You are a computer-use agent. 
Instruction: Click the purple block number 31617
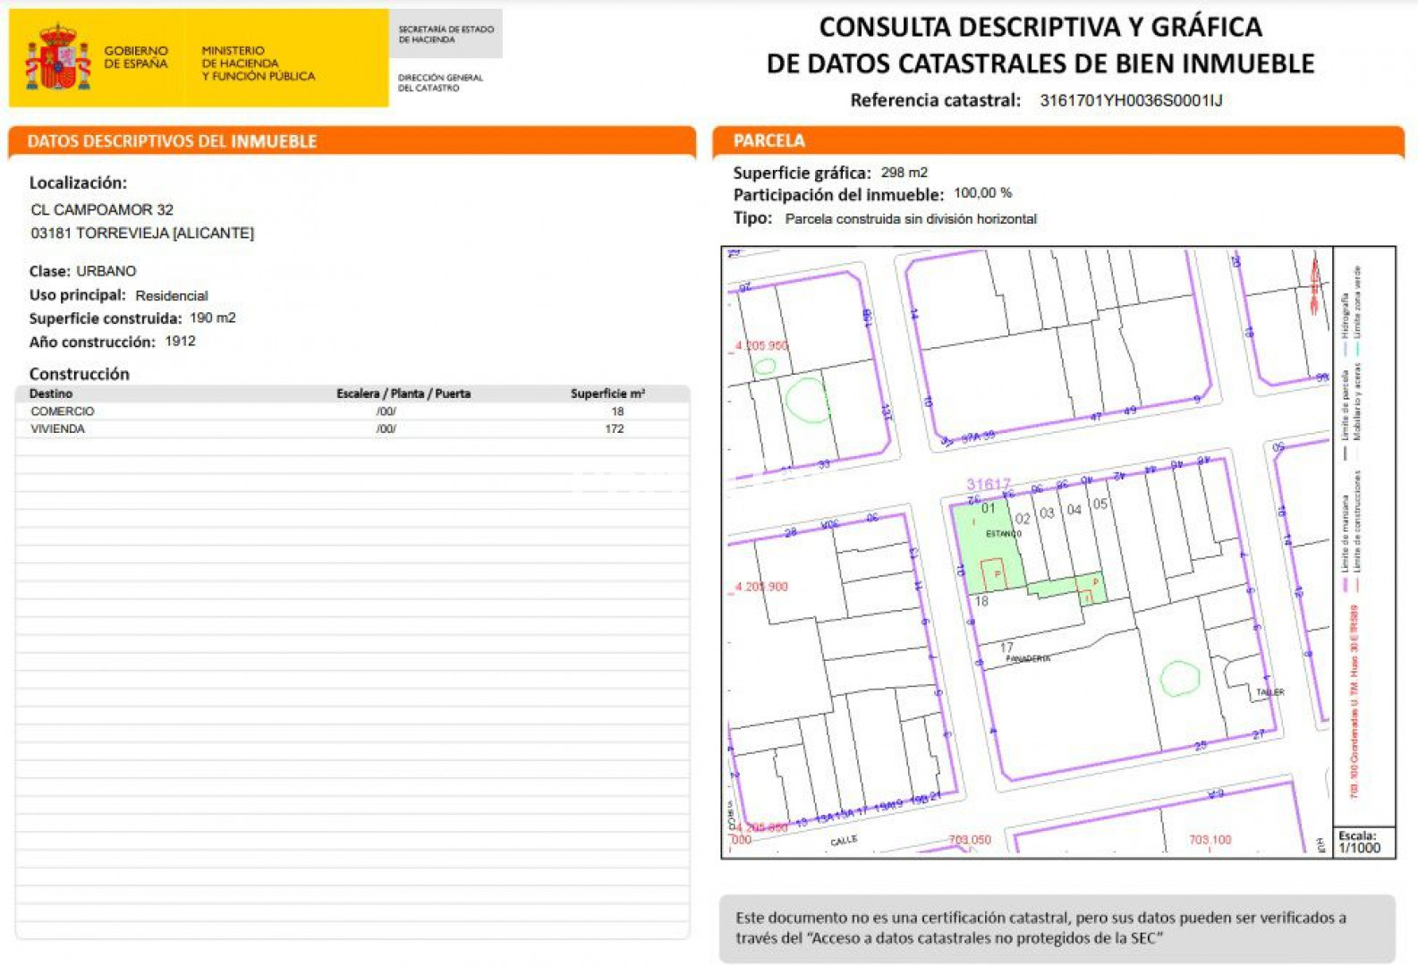(988, 485)
